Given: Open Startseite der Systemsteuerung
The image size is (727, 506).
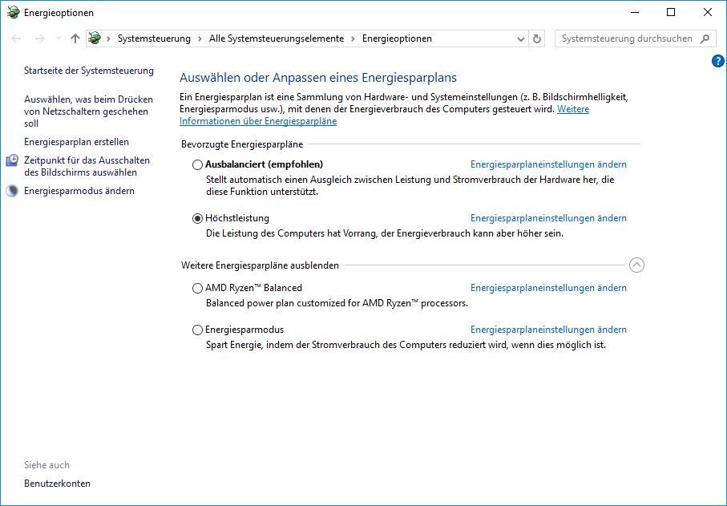Looking at the screenshot, I should [89, 71].
